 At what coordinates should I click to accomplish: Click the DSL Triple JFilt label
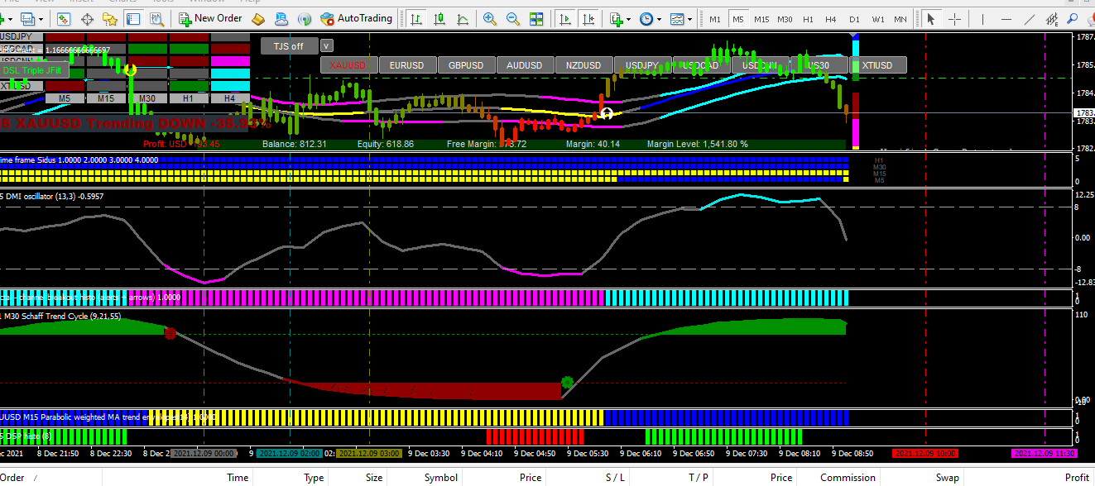(x=31, y=71)
